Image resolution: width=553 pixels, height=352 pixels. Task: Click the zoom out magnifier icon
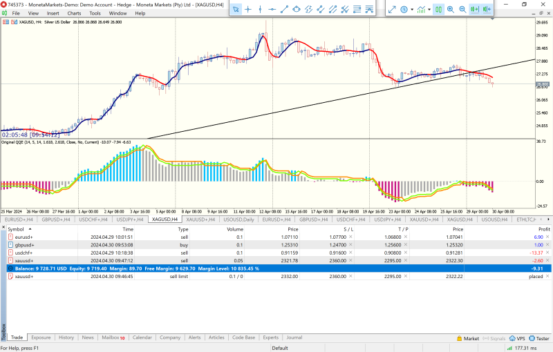(462, 9)
